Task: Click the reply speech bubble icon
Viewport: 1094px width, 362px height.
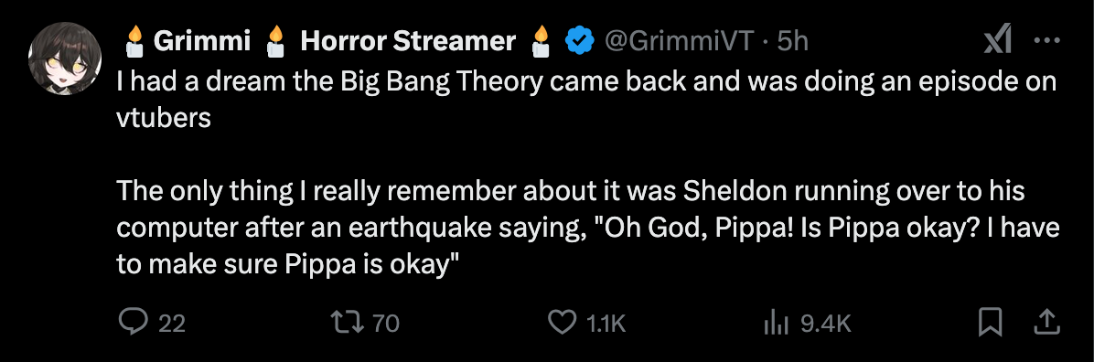Action: click(x=134, y=323)
